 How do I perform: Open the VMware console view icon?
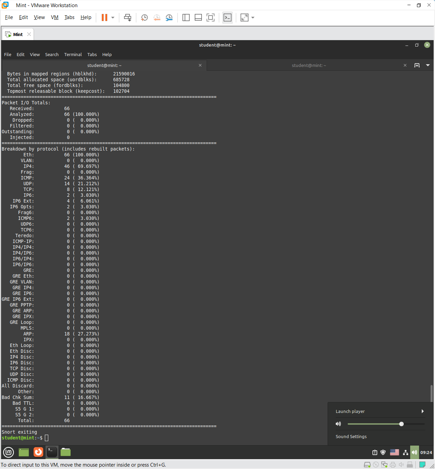tap(227, 18)
